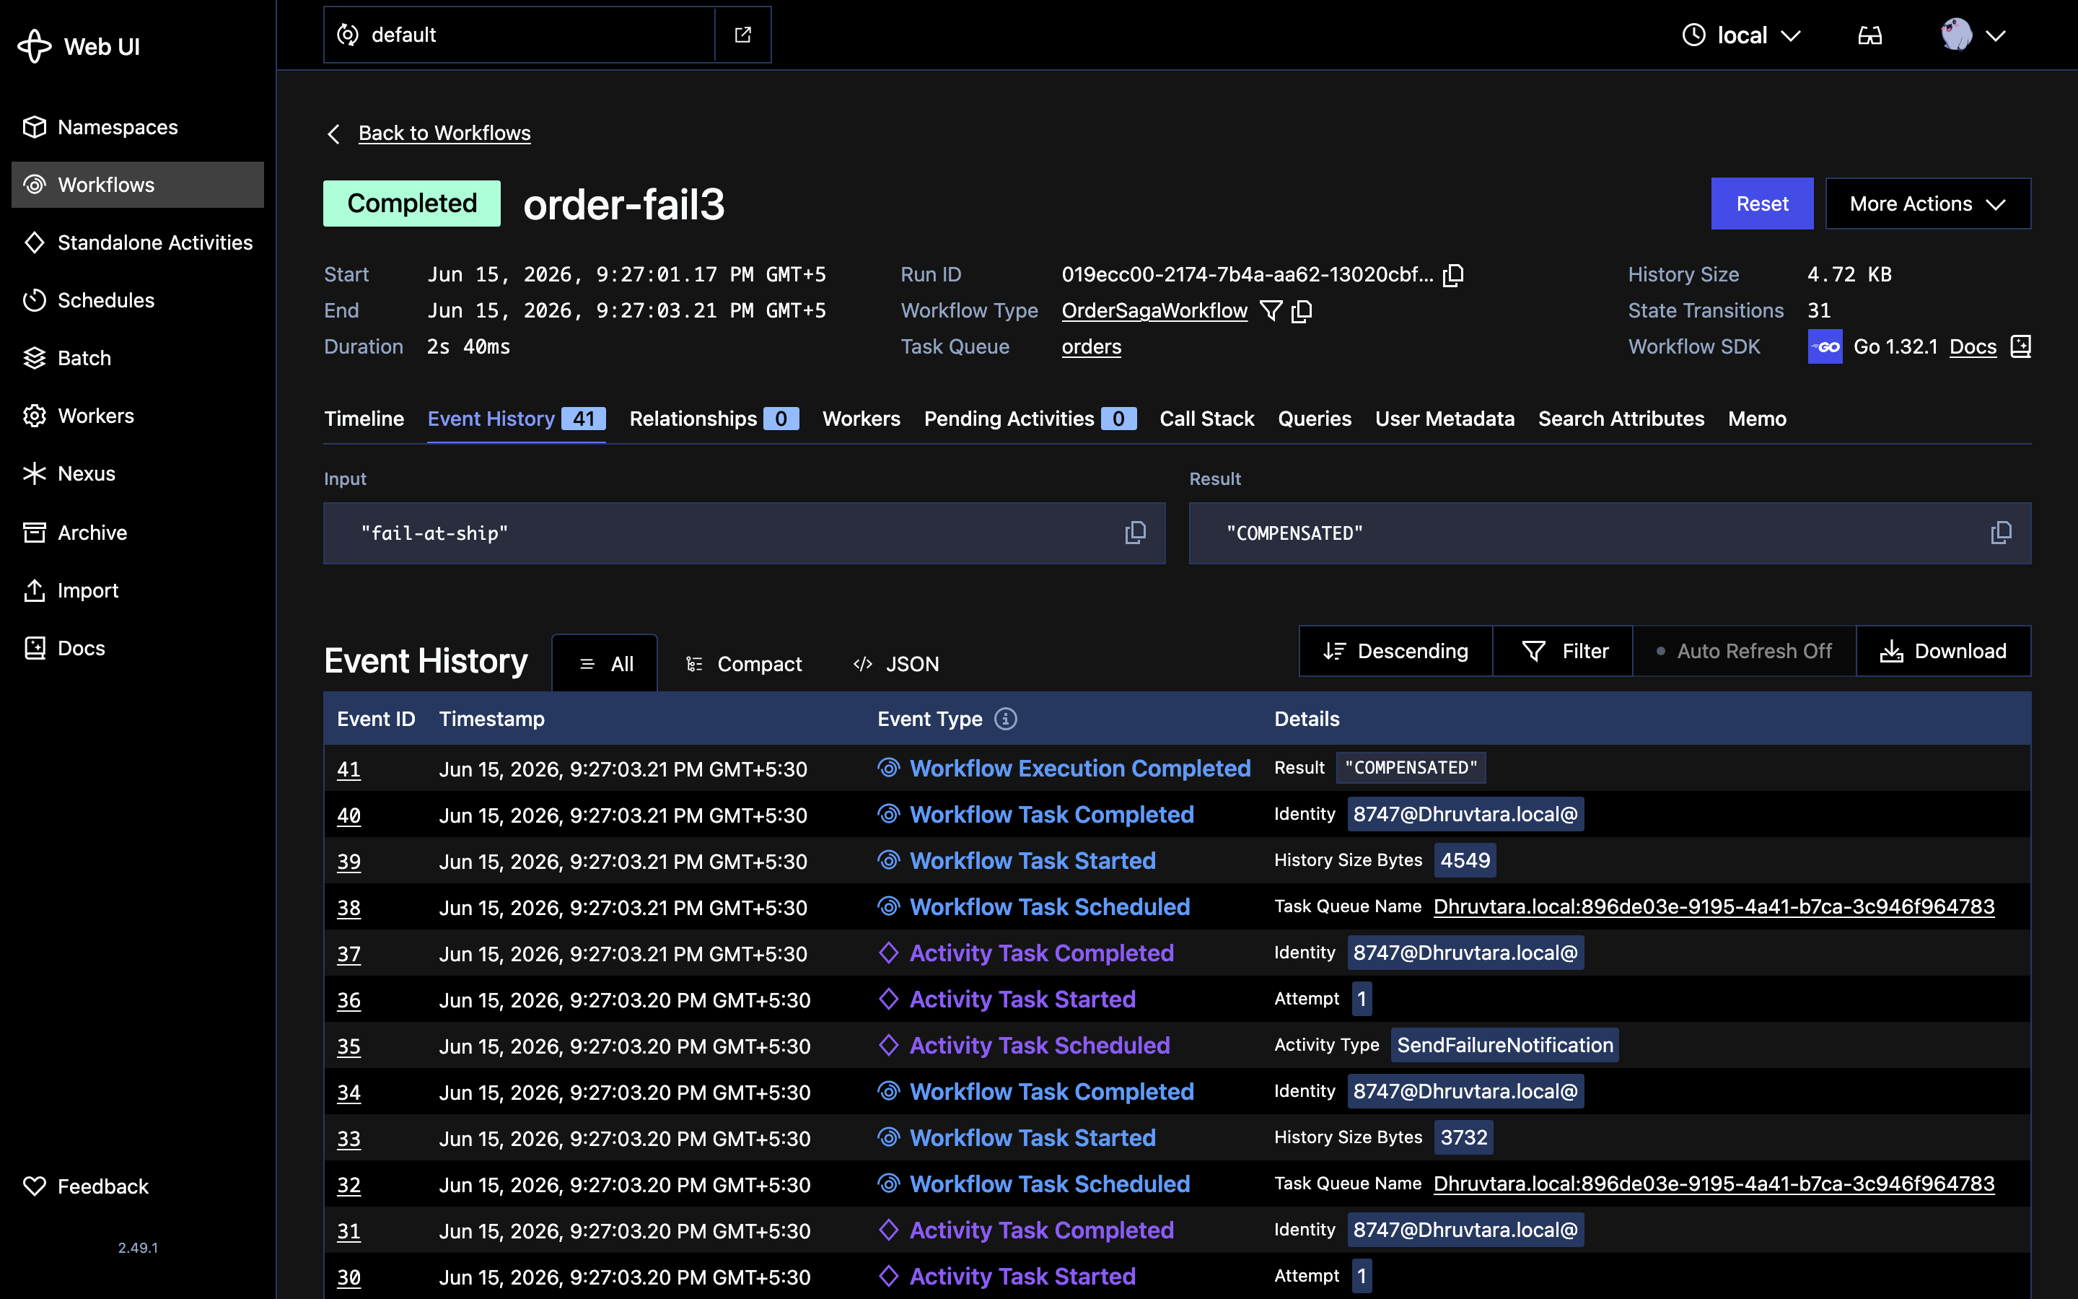Open the Go SDK Docs link
Screen dimensions: 2078x1299
click(x=1973, y=347)
